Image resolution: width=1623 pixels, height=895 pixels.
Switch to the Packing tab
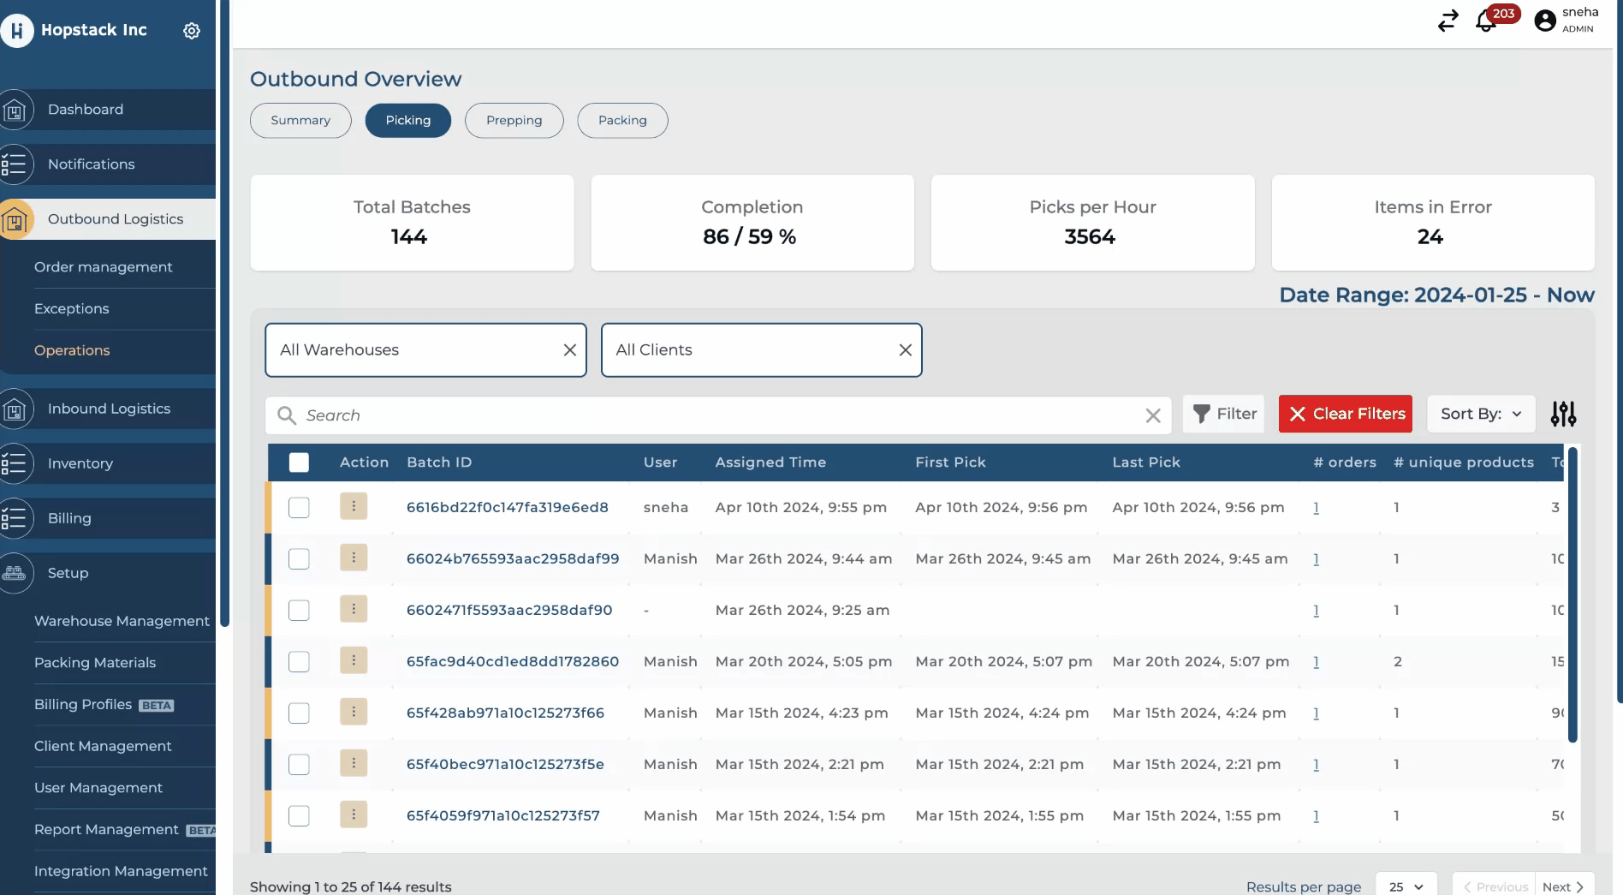622,121
